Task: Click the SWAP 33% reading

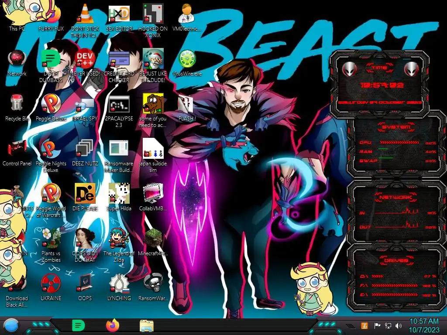Action: 430,161
